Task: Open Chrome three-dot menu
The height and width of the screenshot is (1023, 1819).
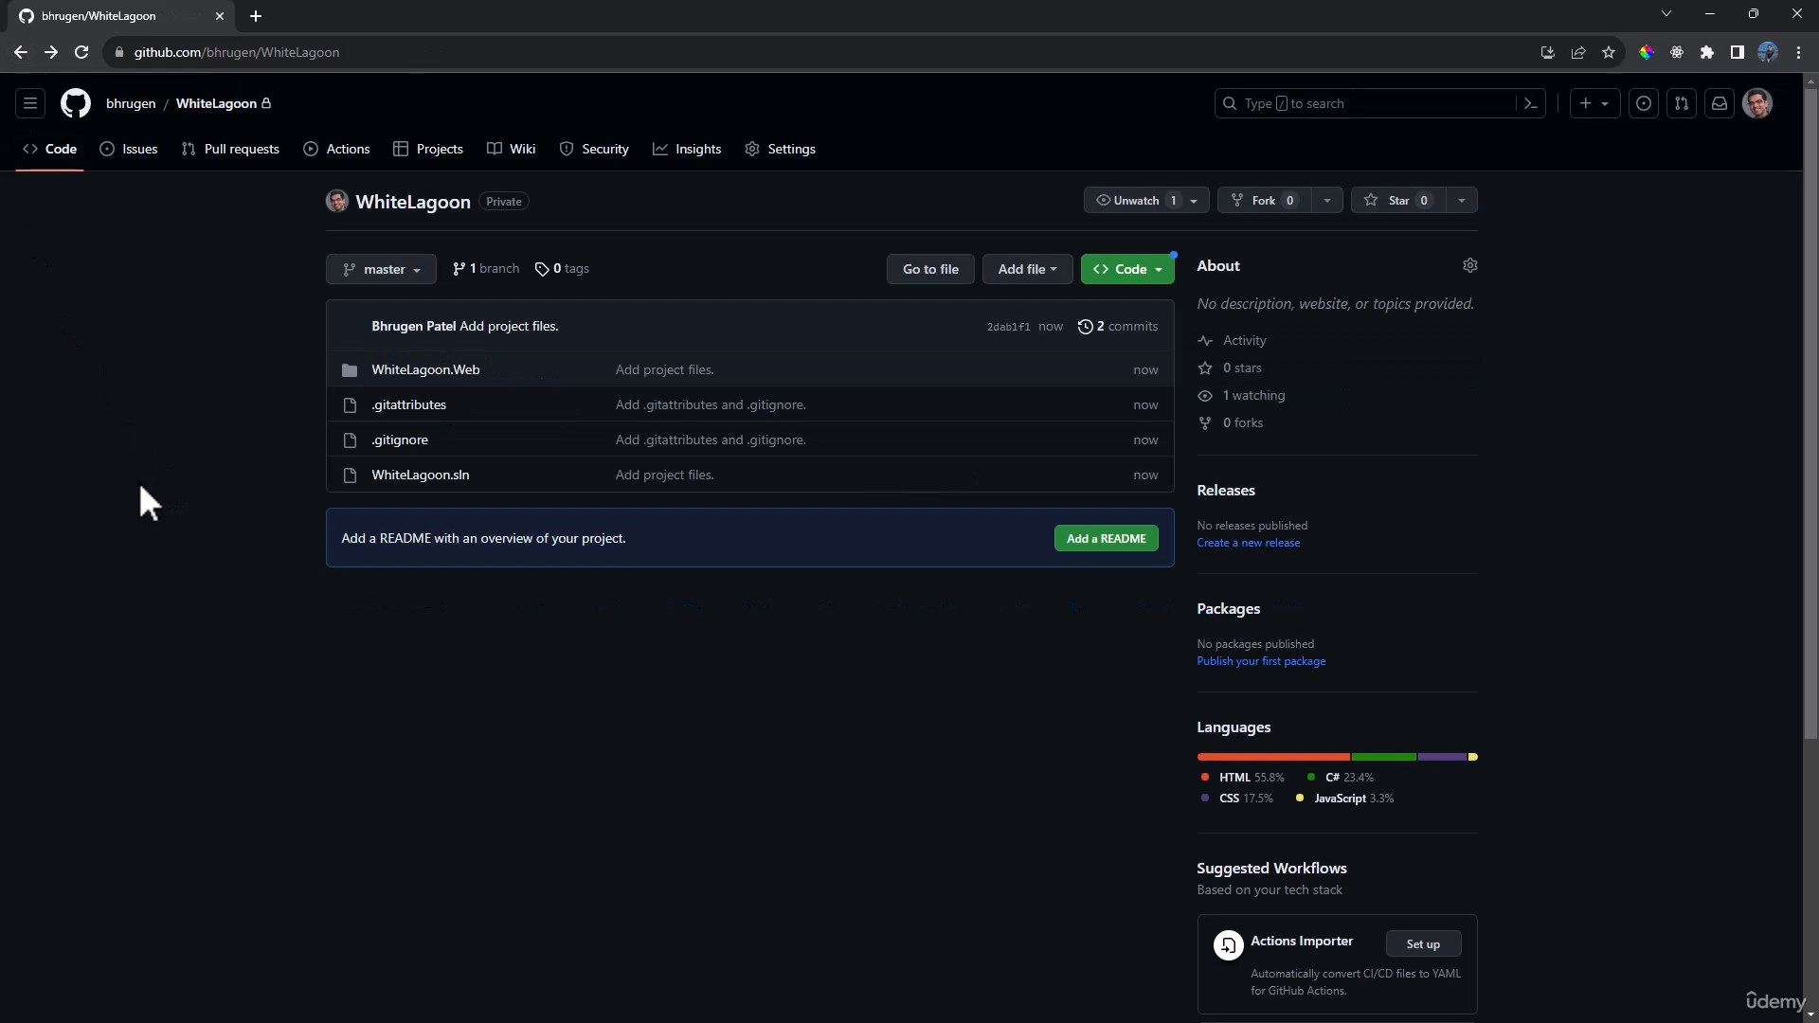Action: click(x=1798, y=52)
